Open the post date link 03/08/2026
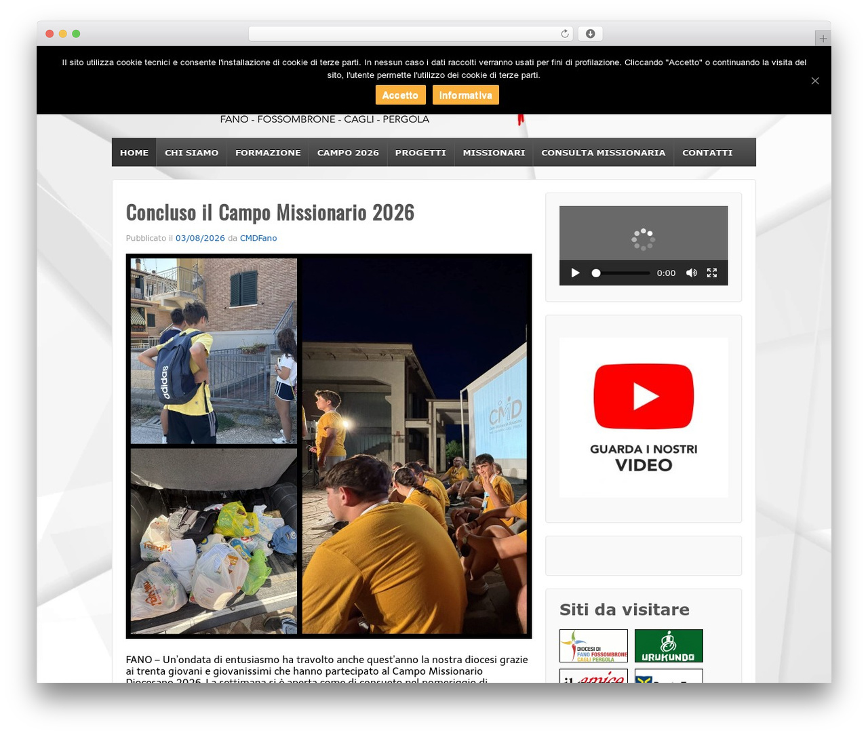The image size is (868, 735). [200, 238]
